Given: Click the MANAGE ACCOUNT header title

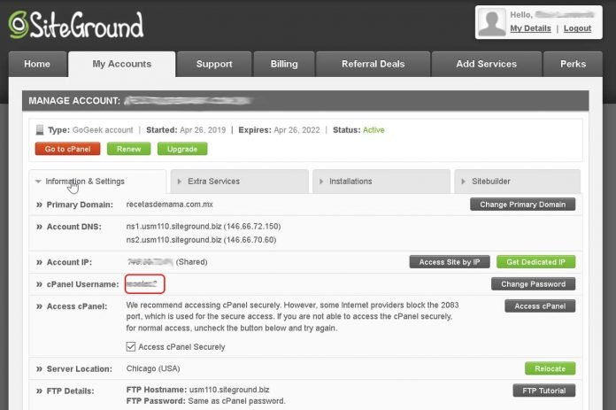Looking at the screenshot, I should [74, 101].
